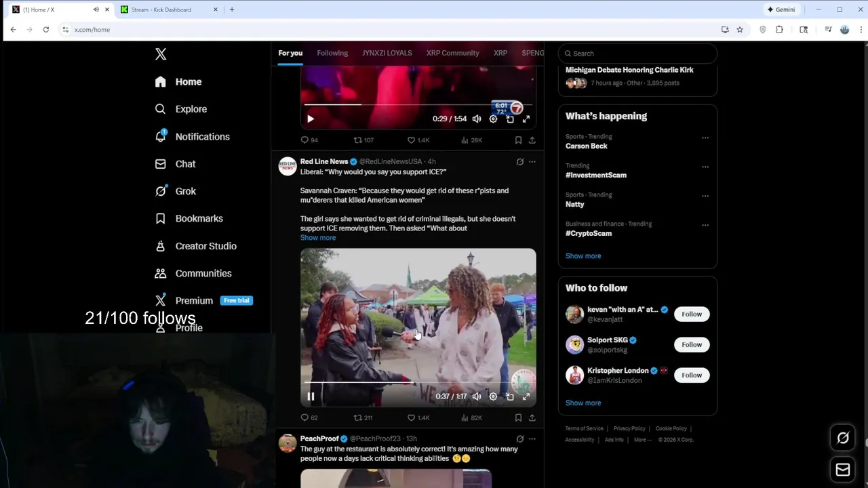Open more options for Natty trend
The width and height of the screenshot is (868, 488).
[x=705, y=196]
